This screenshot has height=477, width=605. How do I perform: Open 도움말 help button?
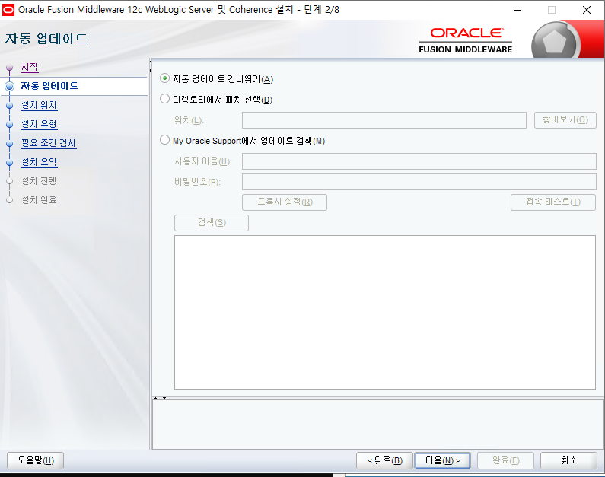pos(36,460)
